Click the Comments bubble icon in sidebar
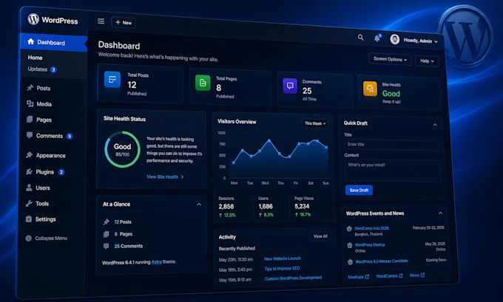Screen dimensions: 503x302 [x=30, y=135]
